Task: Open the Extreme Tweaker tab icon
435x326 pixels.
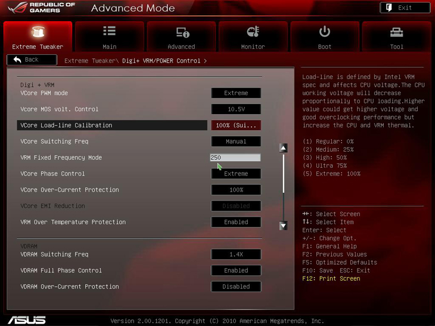Action: pyautogui.click(x=38, y=32)
